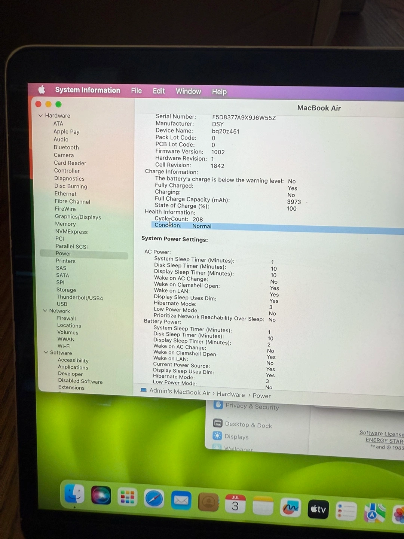Viewport: 404px width, 539px height.
Task: Open the Apple logo menu
Action: tap(42, 89)
